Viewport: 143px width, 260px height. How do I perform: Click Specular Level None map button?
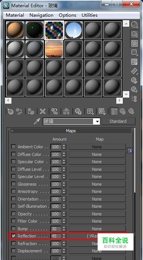pyautogui.click(x=97, y=177)
